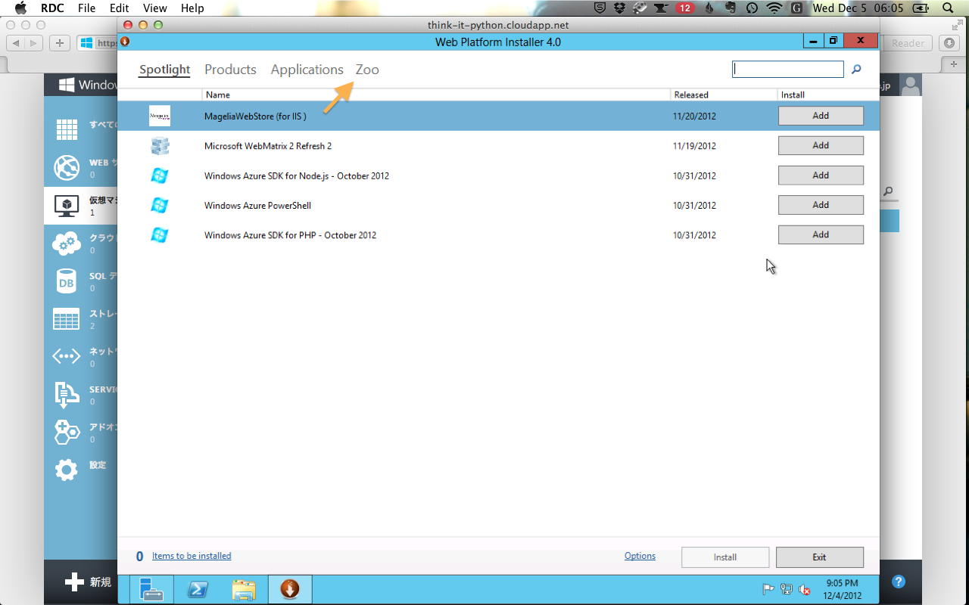Switch to the Zoo tab
This screenshot has width=969, height=605.
tap(367, 70)
